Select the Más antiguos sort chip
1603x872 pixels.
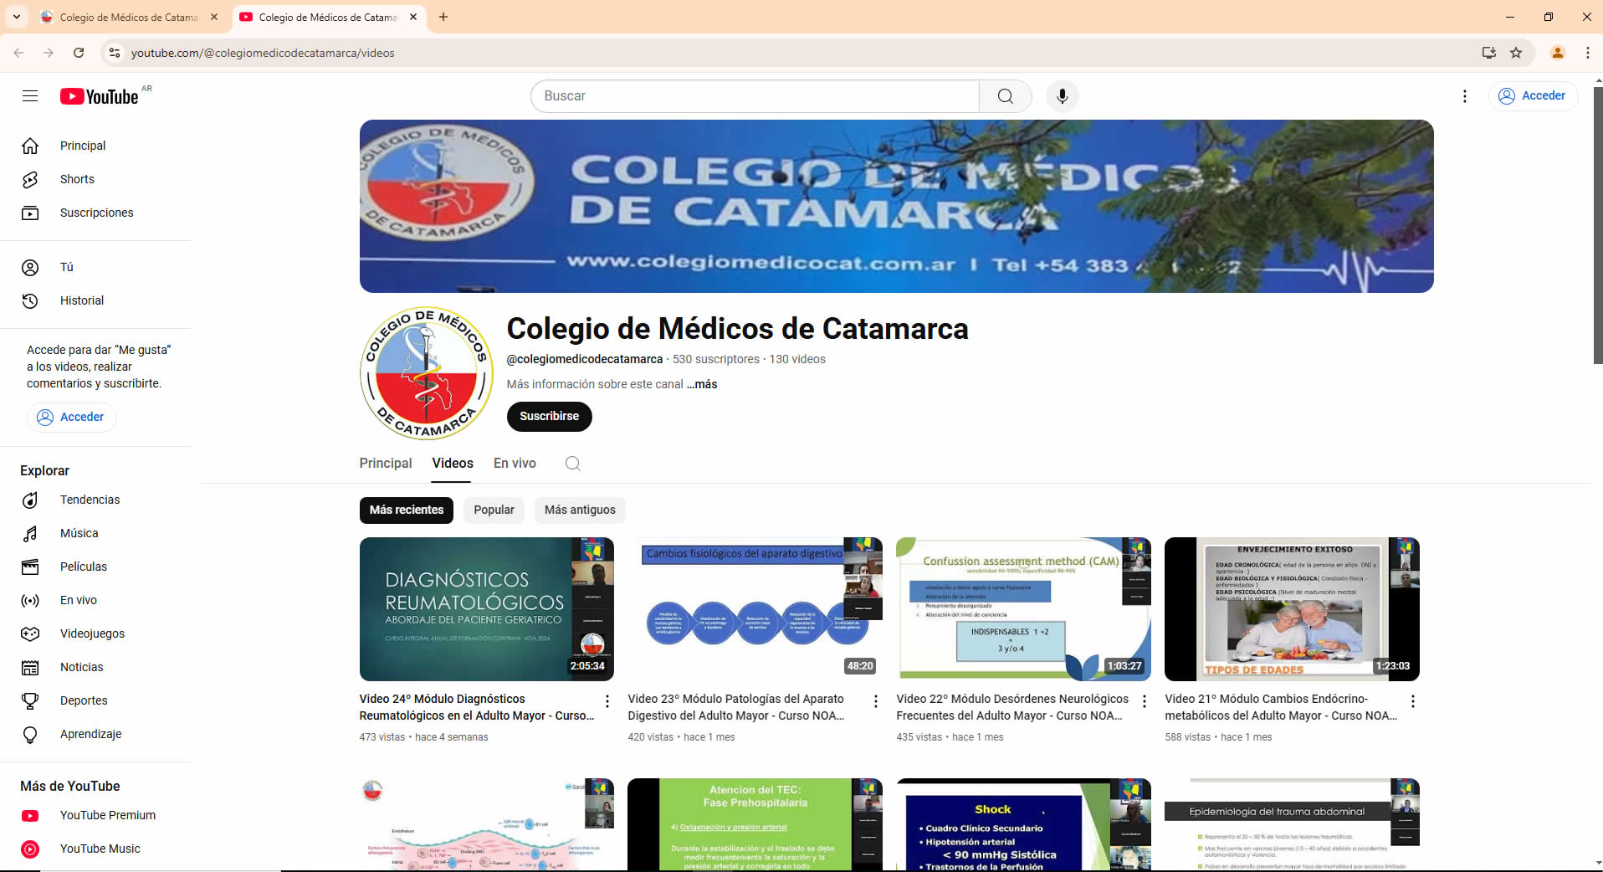coord(580,510)
